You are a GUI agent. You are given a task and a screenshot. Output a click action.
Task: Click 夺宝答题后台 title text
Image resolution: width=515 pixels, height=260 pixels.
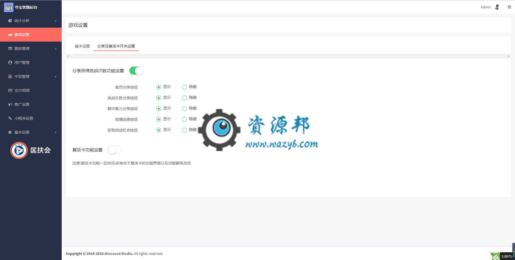point(26,7)
